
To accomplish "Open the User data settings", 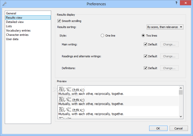I will pyautogui.click(x=28, y=39).
